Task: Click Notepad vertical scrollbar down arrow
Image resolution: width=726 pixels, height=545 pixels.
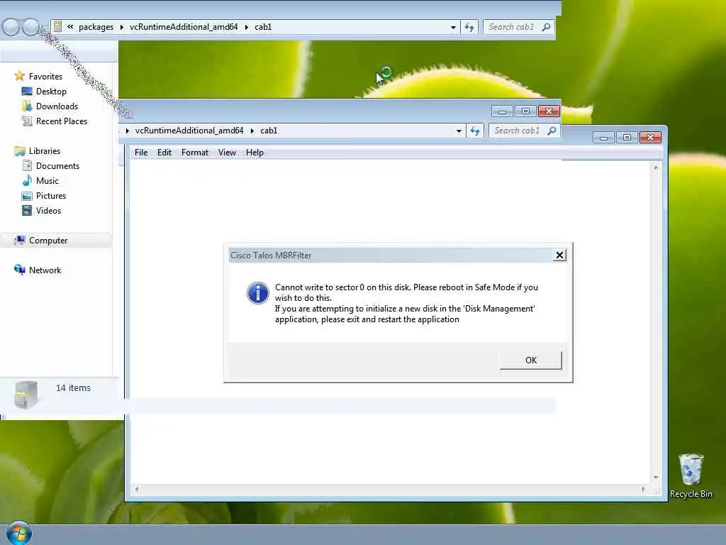Action: click(656, 477)
